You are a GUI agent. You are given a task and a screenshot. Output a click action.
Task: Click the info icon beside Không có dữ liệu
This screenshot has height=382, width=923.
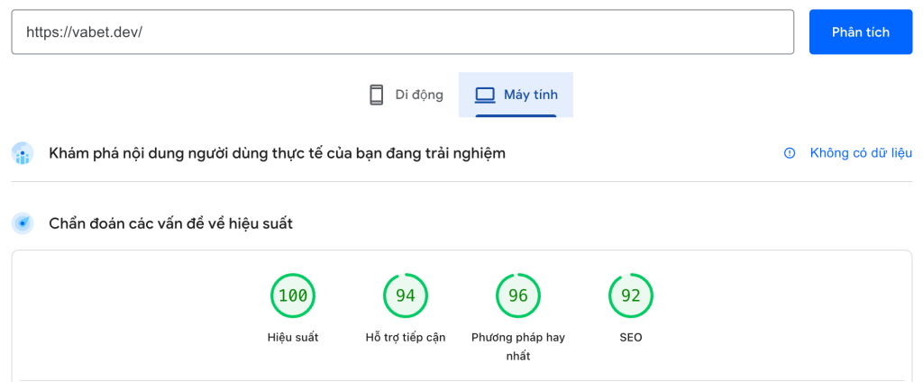coord(790,153)
